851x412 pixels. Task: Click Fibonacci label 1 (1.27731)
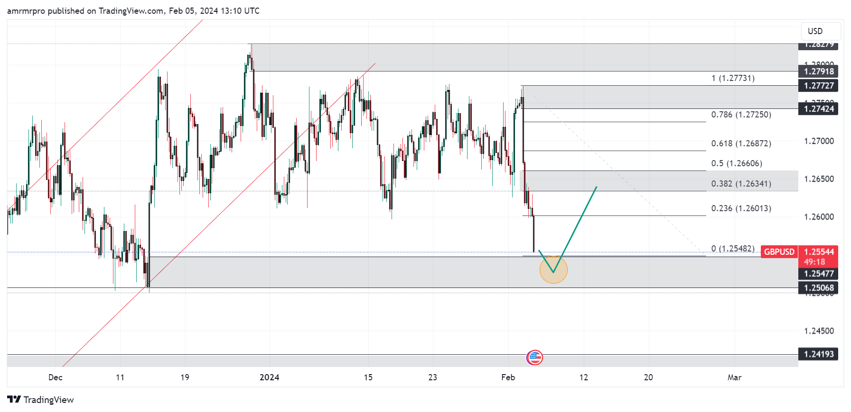(733, 78)
